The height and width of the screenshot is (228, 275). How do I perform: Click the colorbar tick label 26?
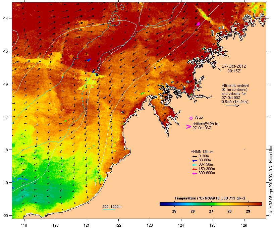pyautogui.click(x=192, y=211)
